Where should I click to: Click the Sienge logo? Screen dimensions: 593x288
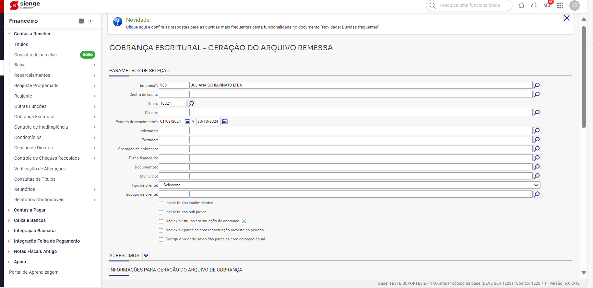(25, 5)
